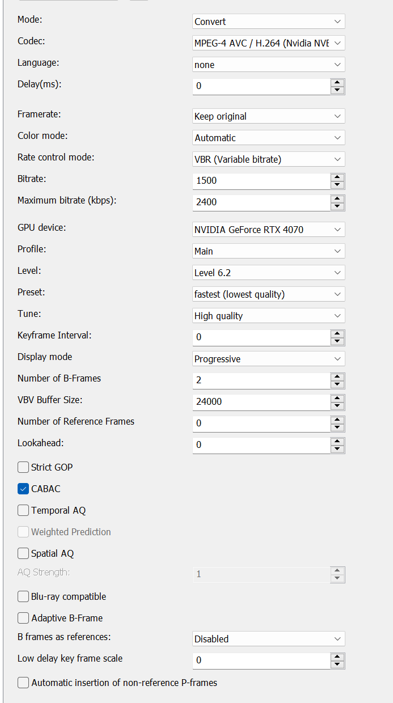The image size is (393, 703).
Task: Enable Automatic insertion of non-reference P-frames
Action: coord(23,683)
